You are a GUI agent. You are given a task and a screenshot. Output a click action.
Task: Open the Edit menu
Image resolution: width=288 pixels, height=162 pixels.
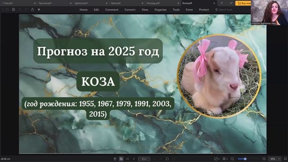(x=96, y=10)
